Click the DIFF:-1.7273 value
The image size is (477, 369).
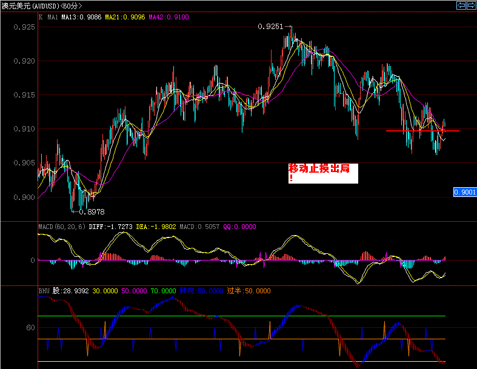tap(111, 227)
